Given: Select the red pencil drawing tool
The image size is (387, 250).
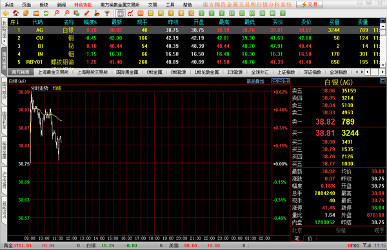Looking at the screenshot, I should pyautogui.click(x=86, y=14).
